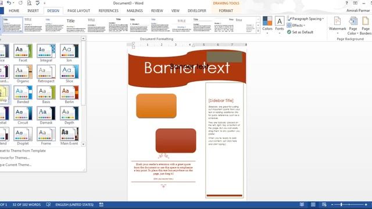This screenshot has height=209, width=372.
Task: Apply the Damask theme
Action: [x=46, y=116]
